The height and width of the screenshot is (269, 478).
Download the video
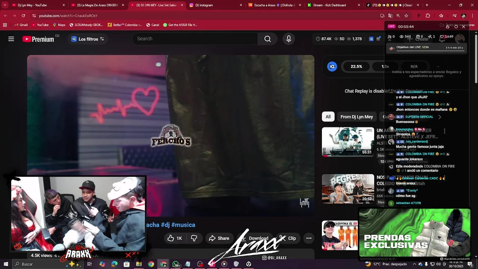[x=254, y=238]
